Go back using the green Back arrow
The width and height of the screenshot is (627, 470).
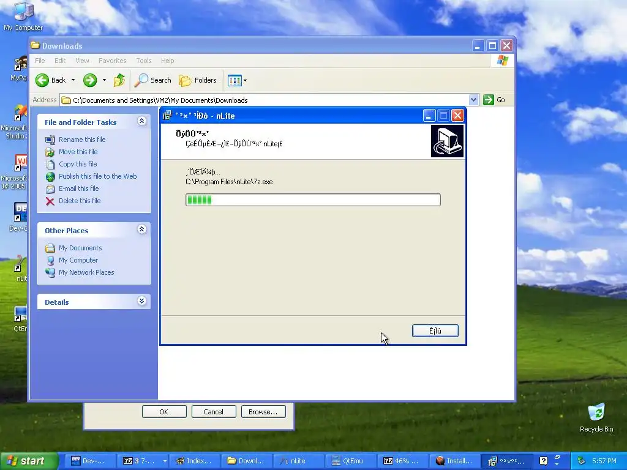click(42, 80)
